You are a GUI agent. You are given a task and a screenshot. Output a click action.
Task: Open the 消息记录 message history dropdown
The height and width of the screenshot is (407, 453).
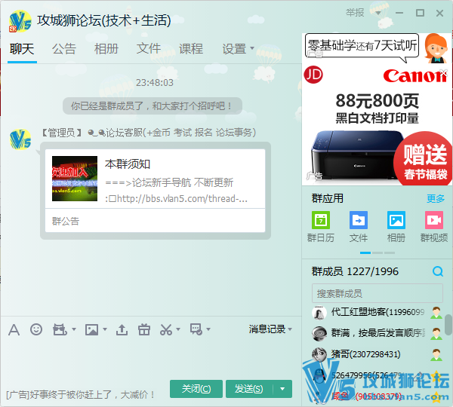point(270,329)
